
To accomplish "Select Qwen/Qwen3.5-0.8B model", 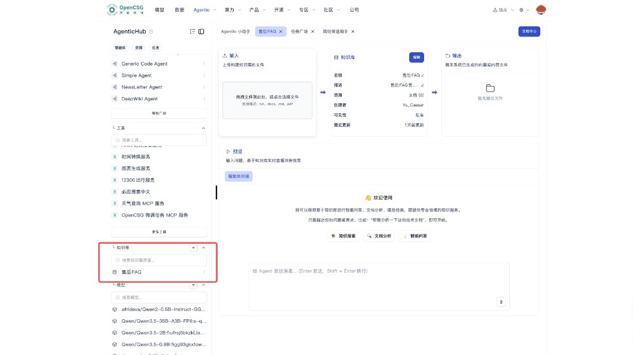I will [163, 344].
